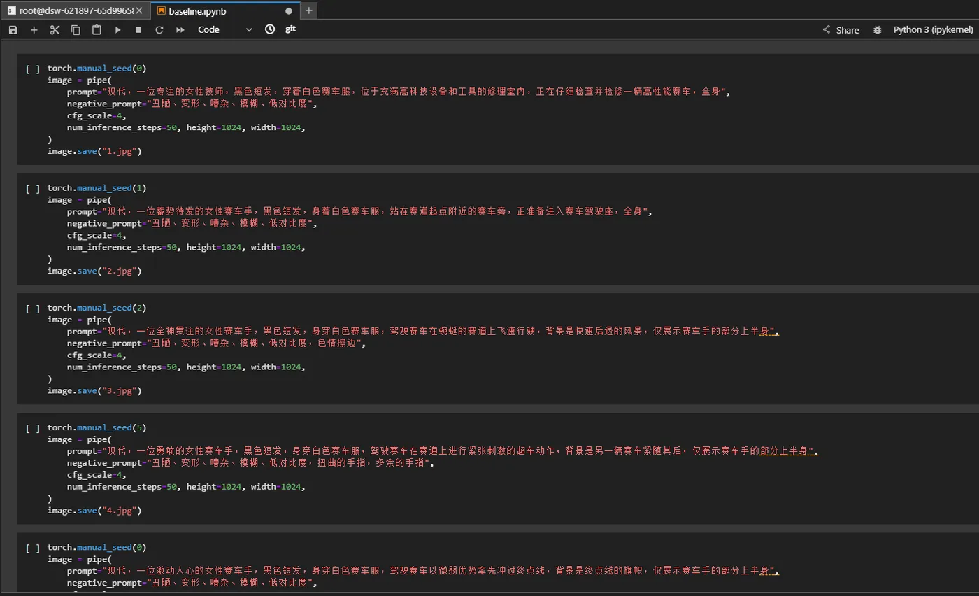Click the prompt line starting 一位勇敢的女性赛车手
This screenshot has width=979, height=596.
(x=443, y=451)
